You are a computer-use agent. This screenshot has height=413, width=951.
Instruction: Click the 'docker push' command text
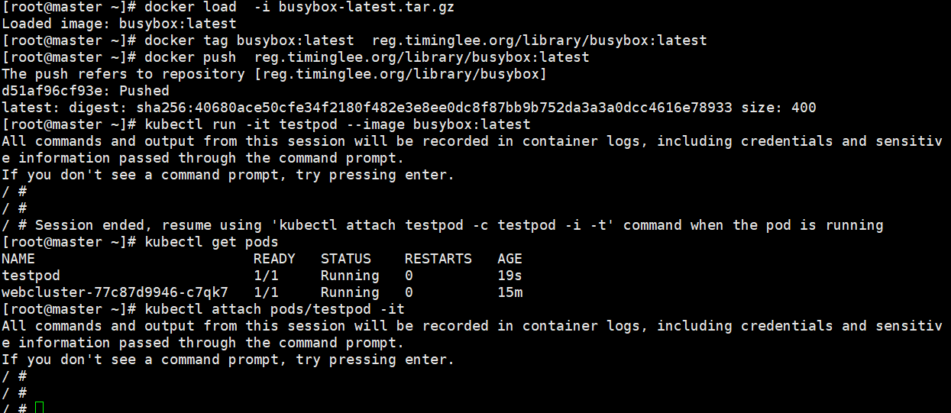[186, 57]
